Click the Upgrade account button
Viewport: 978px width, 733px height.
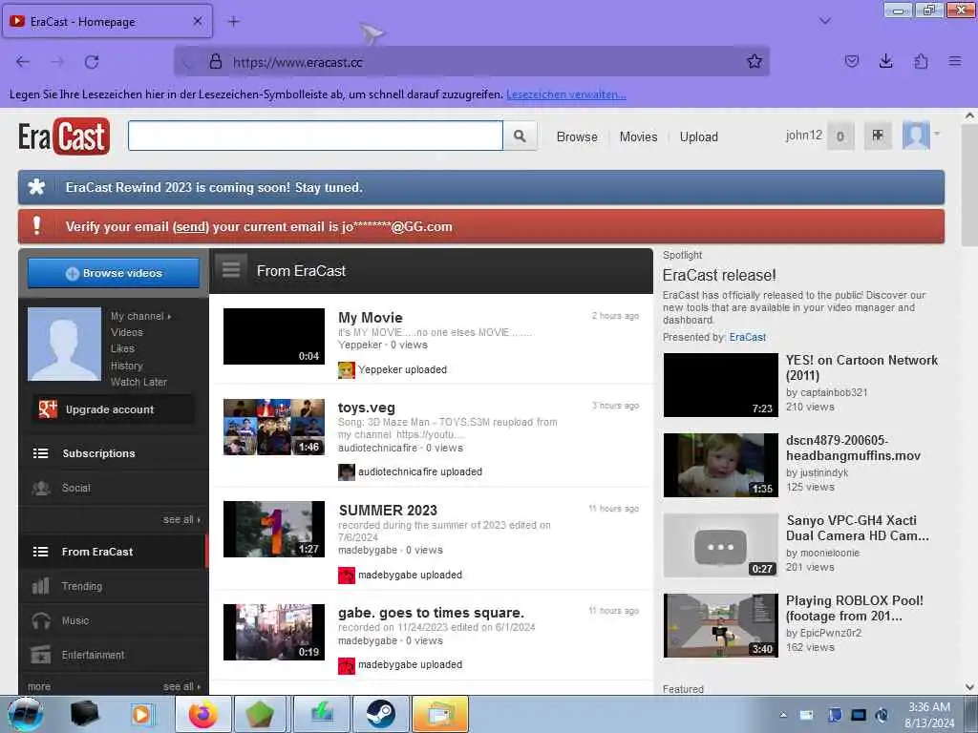tap(113, 409)
